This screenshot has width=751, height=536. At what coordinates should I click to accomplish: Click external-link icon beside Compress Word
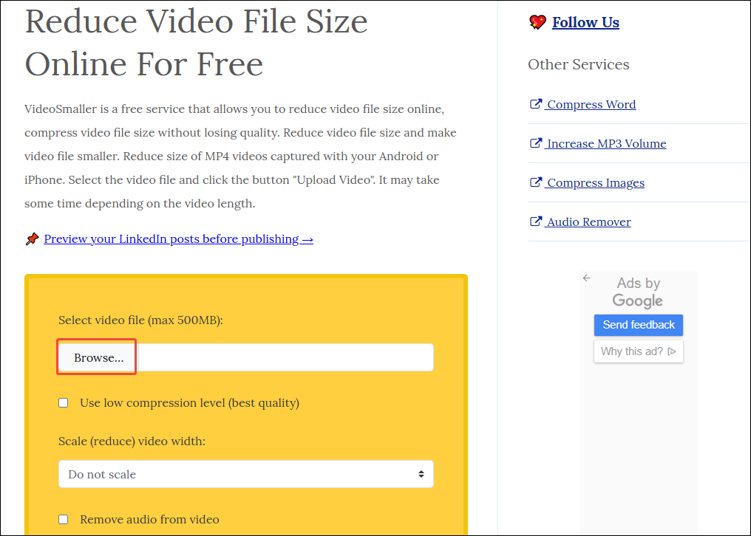tap(536, 104)
